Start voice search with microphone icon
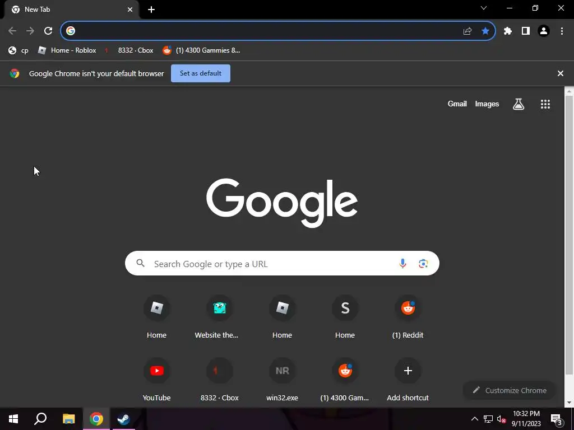Viewport: 574px width, 430px height. (x=402, y=263)
